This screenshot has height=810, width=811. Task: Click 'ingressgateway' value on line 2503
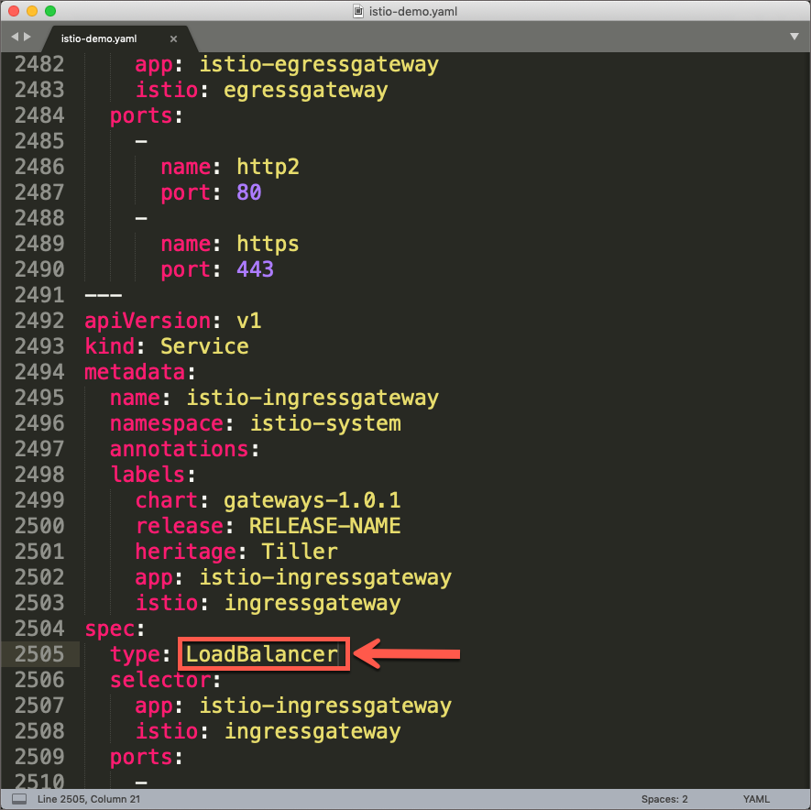point(312,603)
